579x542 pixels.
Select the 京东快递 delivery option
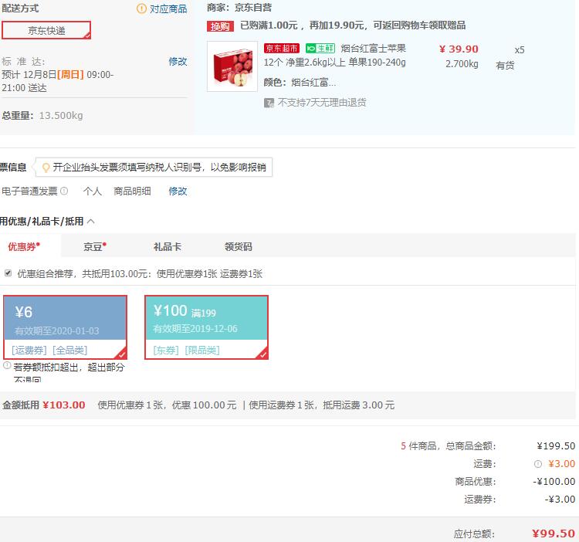coord(46,30)
